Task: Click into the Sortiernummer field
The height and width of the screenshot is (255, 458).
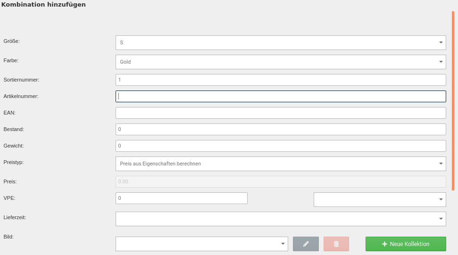Action: pos(280,80)
